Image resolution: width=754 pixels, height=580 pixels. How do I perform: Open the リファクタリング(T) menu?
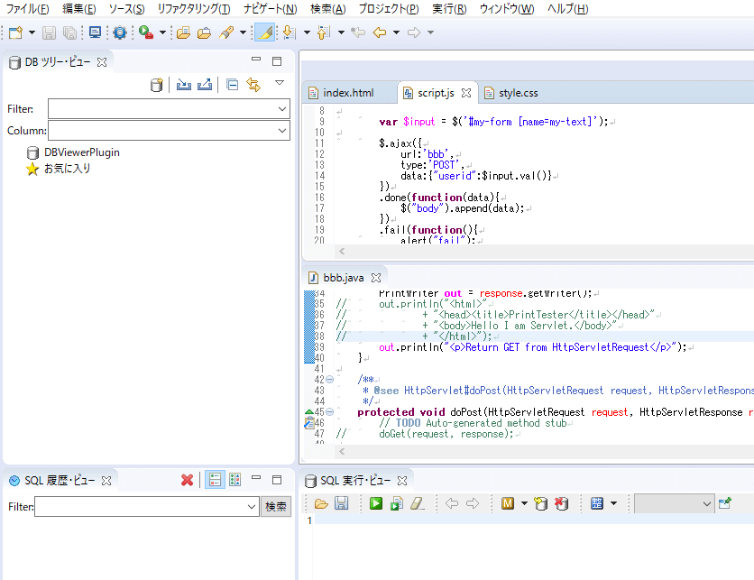point(194,9)
